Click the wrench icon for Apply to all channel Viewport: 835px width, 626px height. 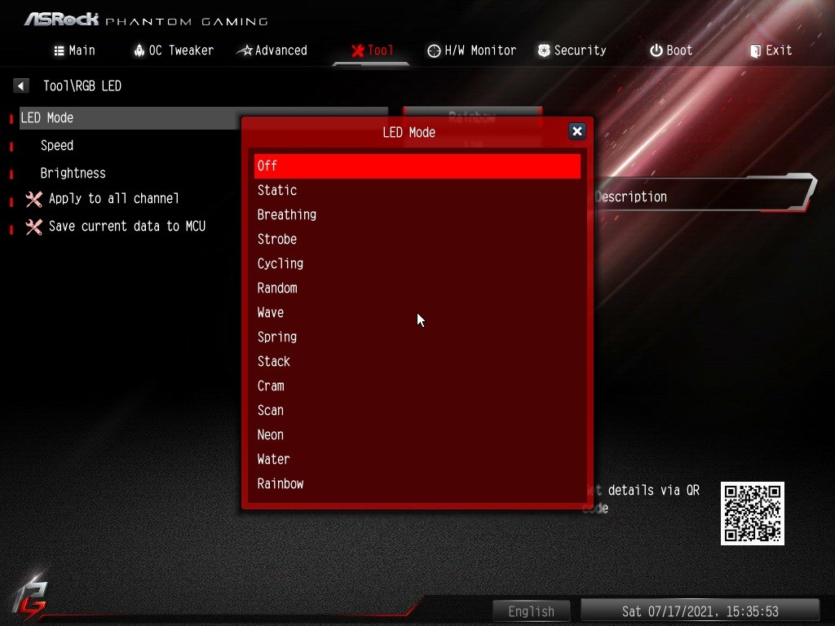[34, 199]
